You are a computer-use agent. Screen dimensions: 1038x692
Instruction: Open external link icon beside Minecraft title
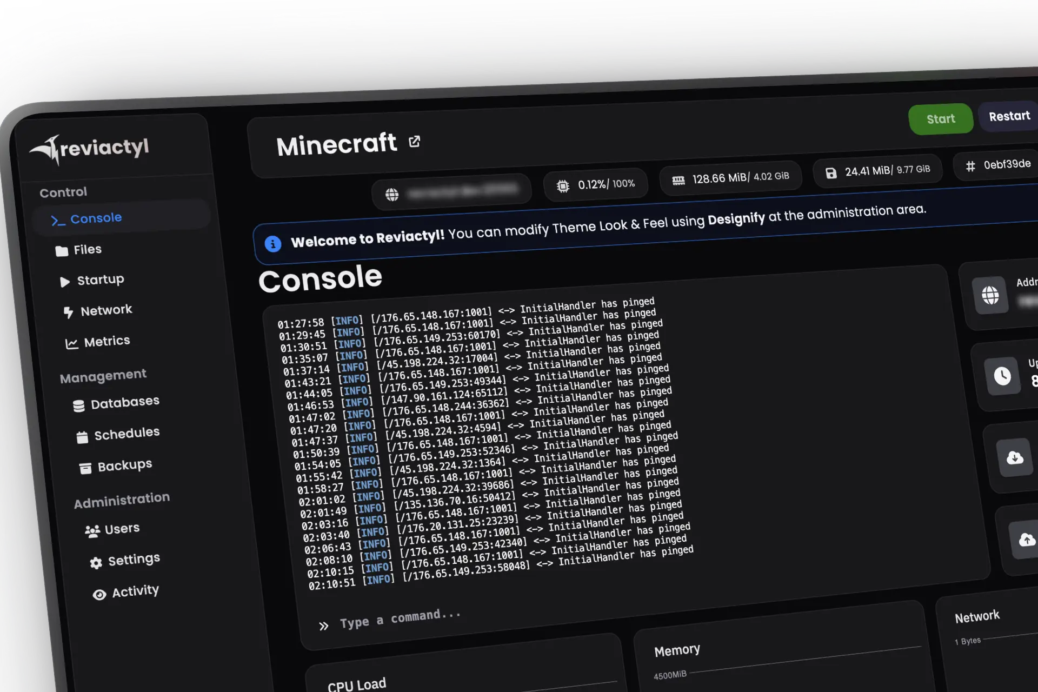tap(415, 142)
